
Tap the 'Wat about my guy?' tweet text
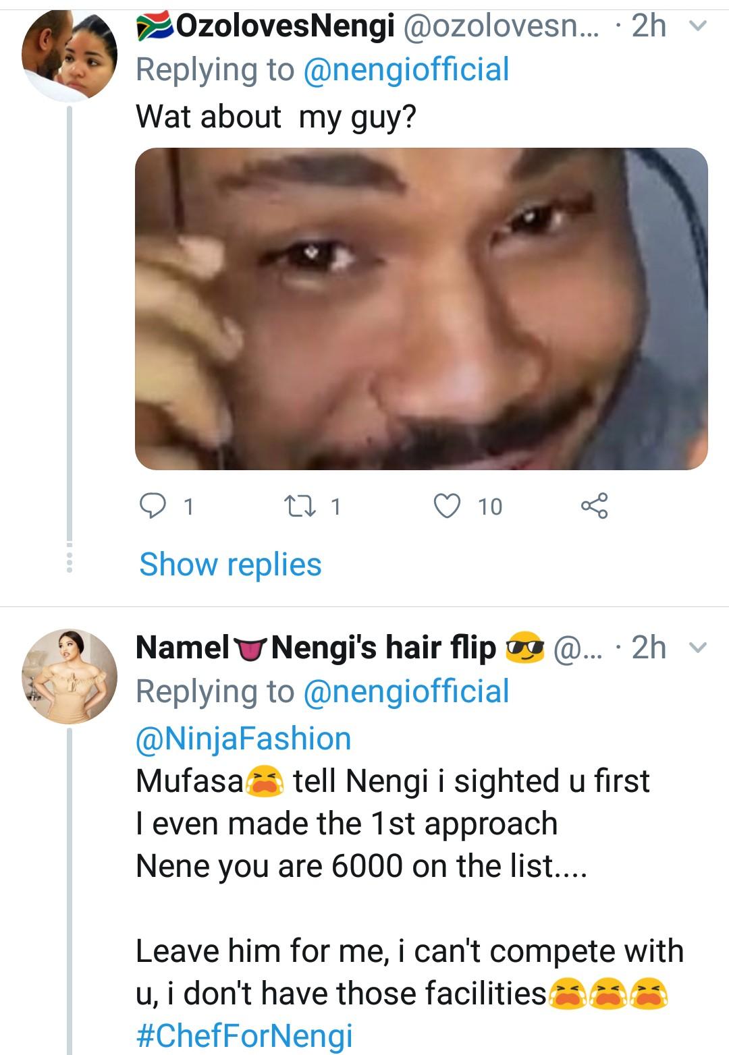pyautogui.click(x=276, y=117)
